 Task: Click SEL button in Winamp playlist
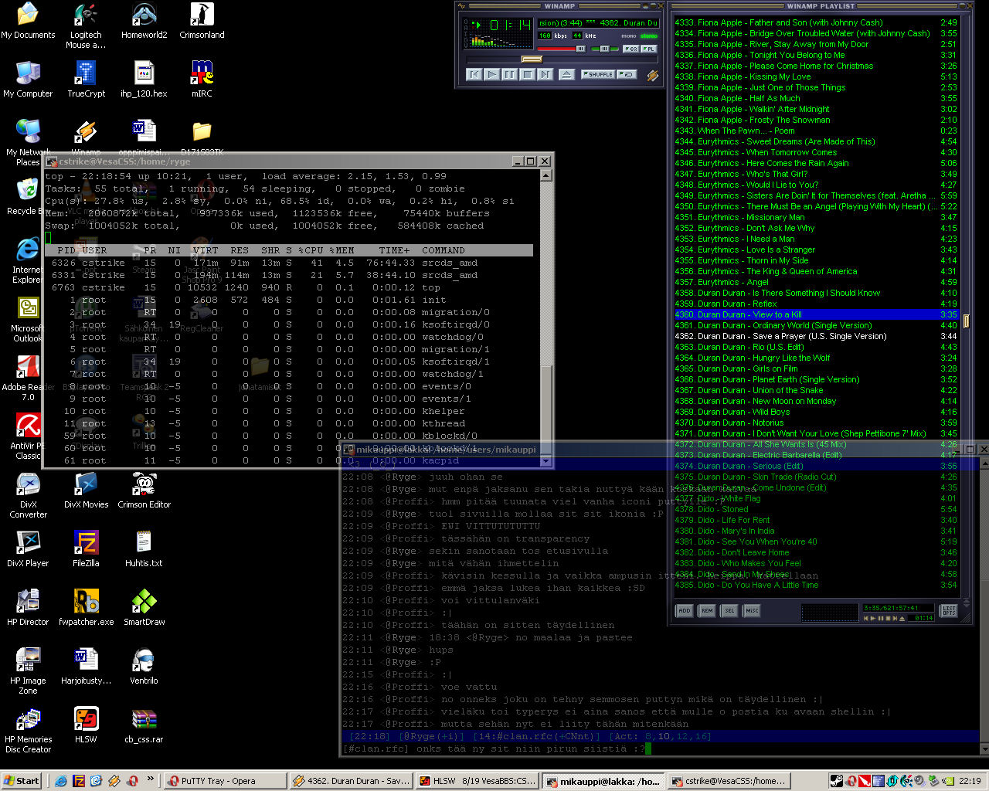729,610
